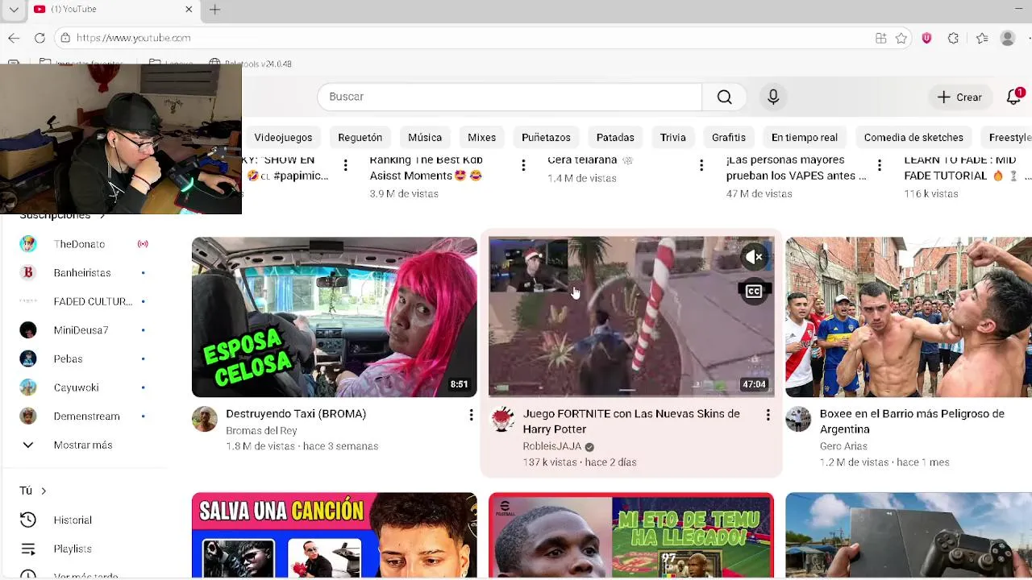Add this page to favorites star
The width and height of the screenshot is (1032, 580).
tap(901, 38)
